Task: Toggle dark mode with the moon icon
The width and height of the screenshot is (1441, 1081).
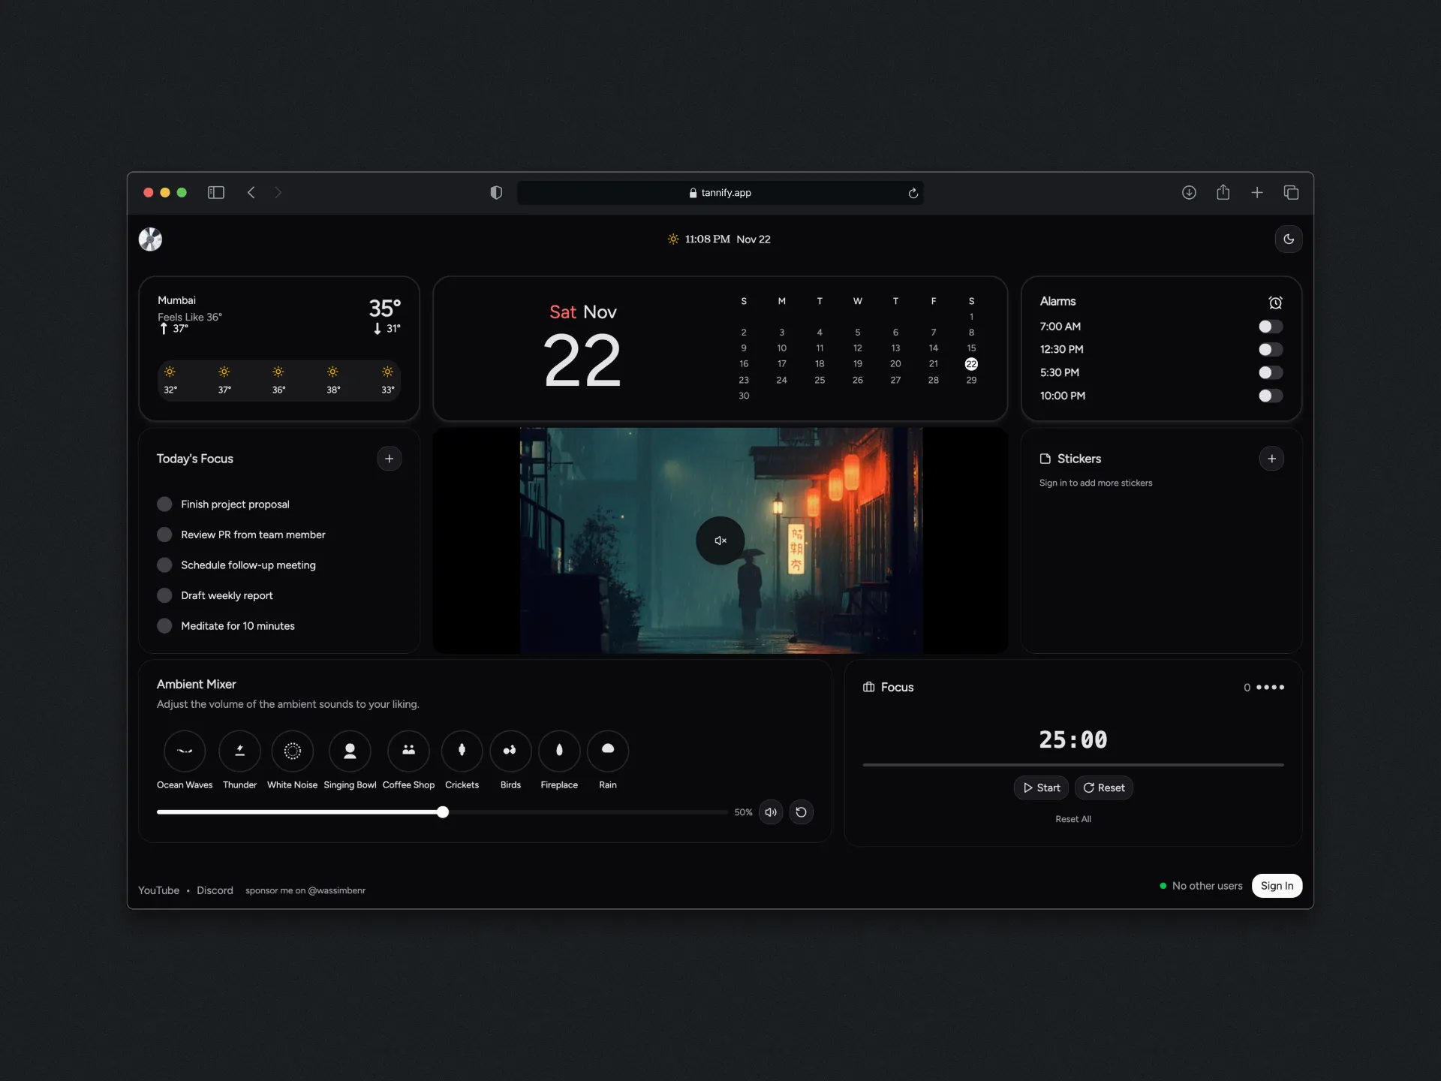Action: [1289, 239]
